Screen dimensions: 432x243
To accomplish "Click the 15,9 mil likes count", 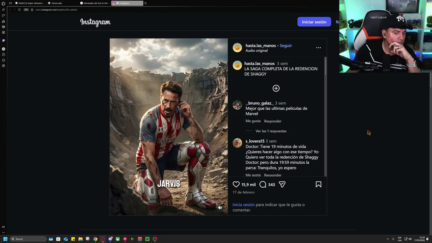I will coord(248,185).
